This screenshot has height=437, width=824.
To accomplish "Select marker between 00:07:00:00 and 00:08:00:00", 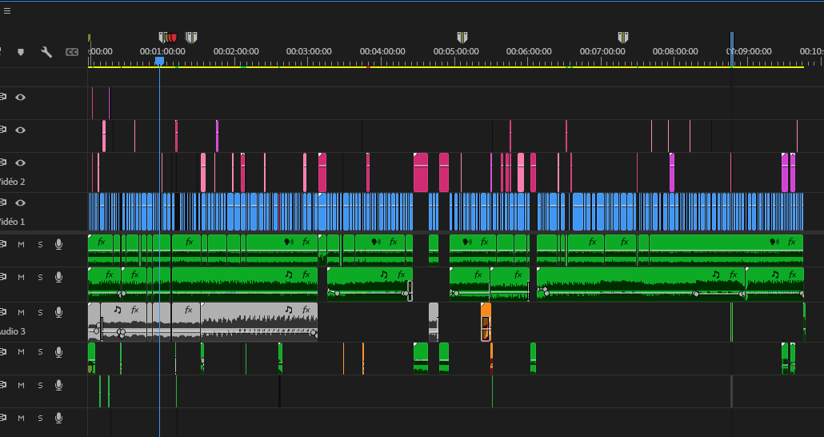I will 622,38.
